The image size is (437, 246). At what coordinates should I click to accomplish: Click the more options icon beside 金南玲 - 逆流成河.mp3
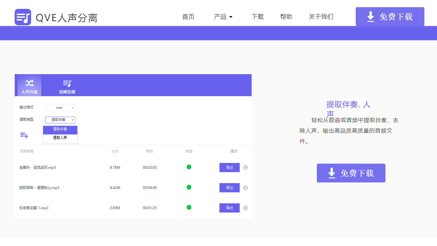coord(245,167)
